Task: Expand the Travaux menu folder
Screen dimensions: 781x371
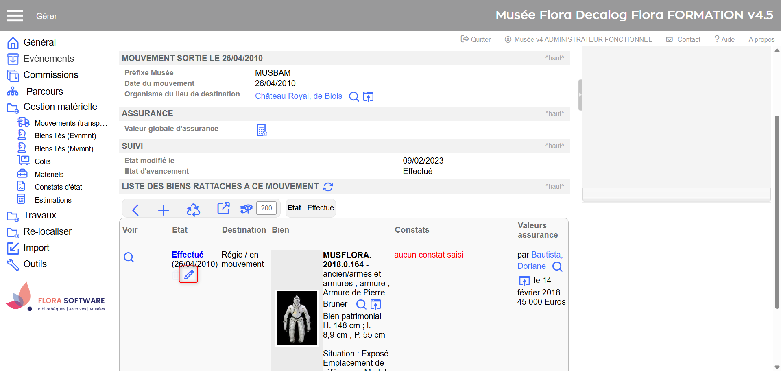Action: 39,216
